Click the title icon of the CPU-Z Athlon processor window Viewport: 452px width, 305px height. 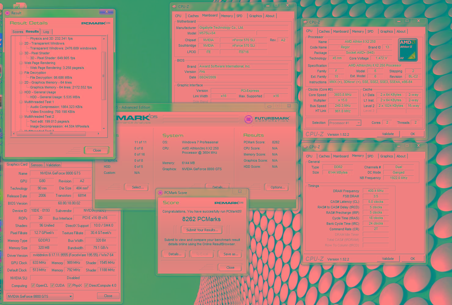305,22
